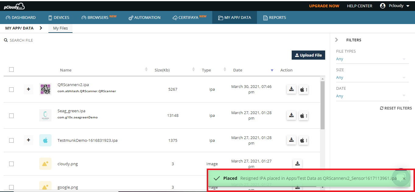Click the file name Seag_green.ipa
Viewport: 415px width, 192px height.
point(72,111)
